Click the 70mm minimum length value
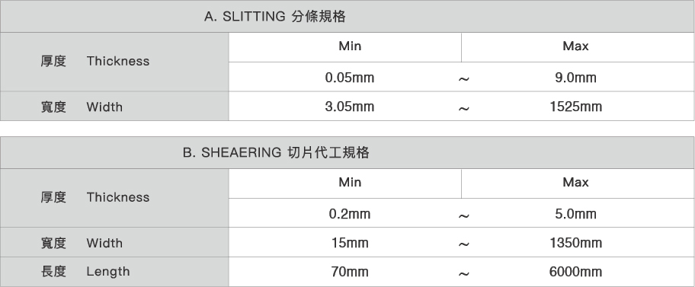The height and width of the screenshot is (287, 695). pyautogui.click(x=350, y=272)
